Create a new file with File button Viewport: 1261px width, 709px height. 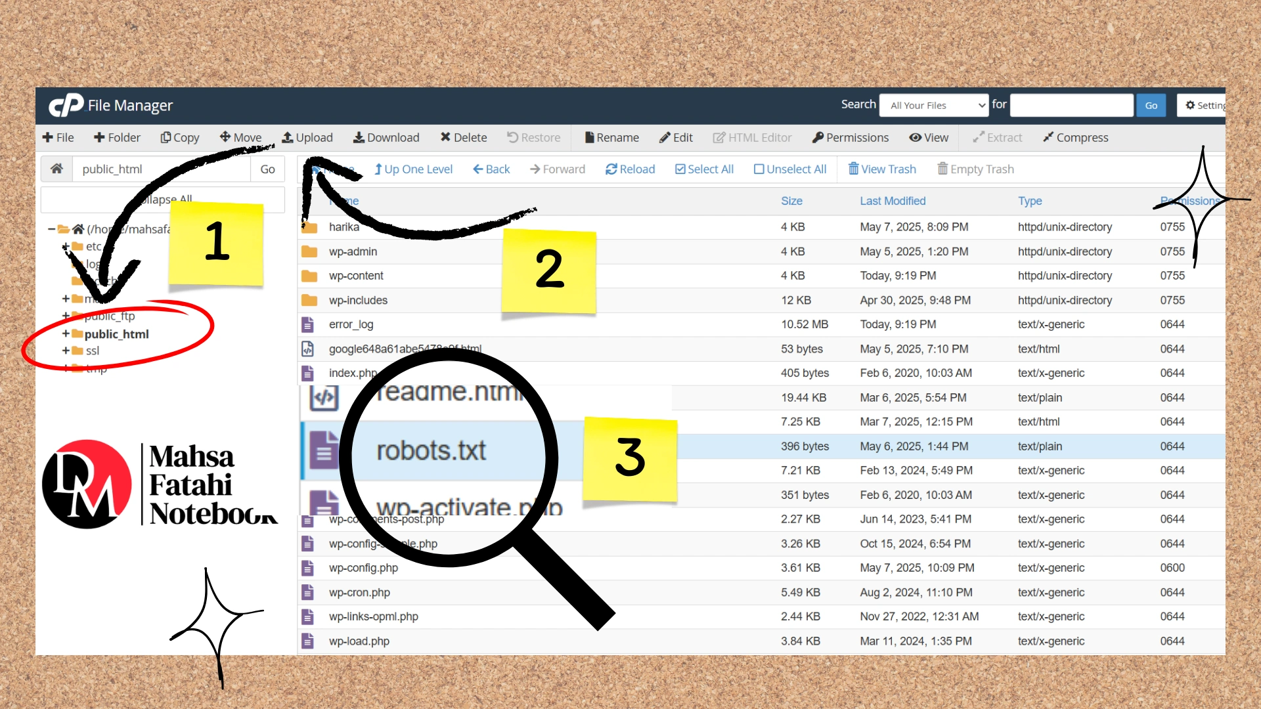coord(58,137)
